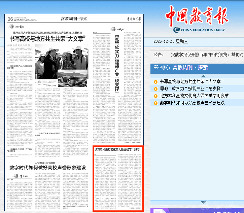Open the 第06版 高教周刊·探索 section header
The width and height of the screenshot is (244, 213).
181,68
